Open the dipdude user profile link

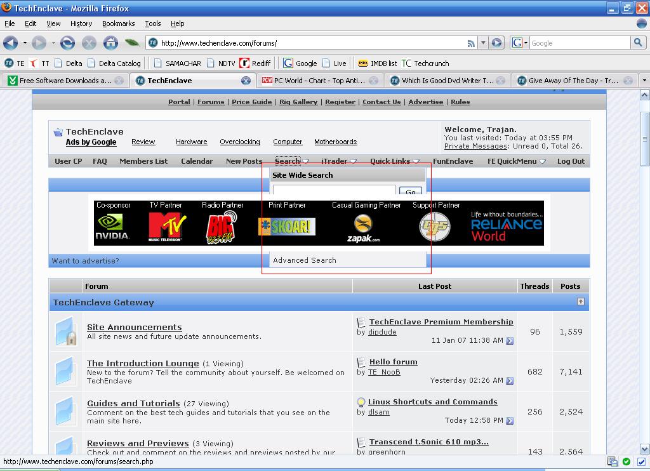point(382,332)
